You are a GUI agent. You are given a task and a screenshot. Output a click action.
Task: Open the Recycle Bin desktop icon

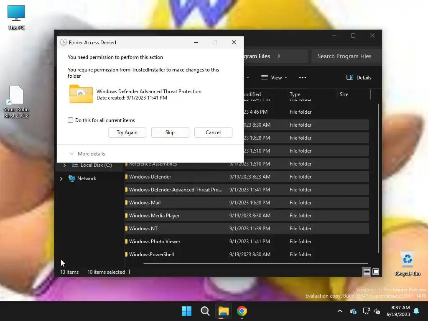coord(407,263)
